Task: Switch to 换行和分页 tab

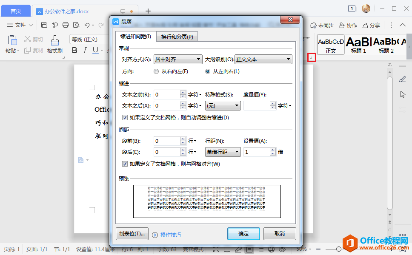Action: (177, 37)
